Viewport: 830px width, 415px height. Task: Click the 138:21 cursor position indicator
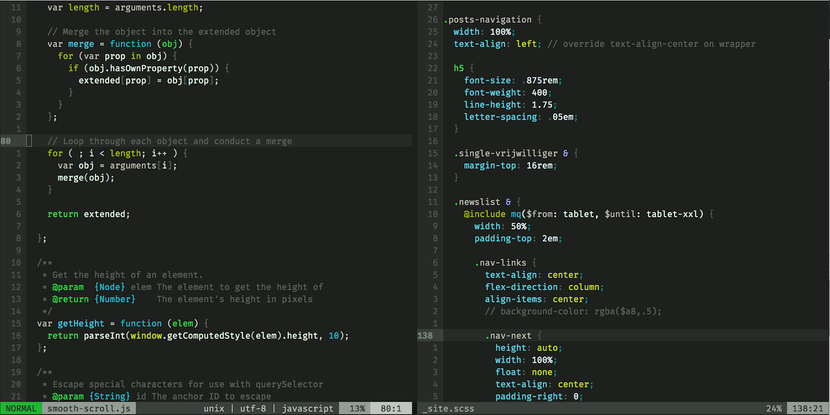click(x=807, y=408)
